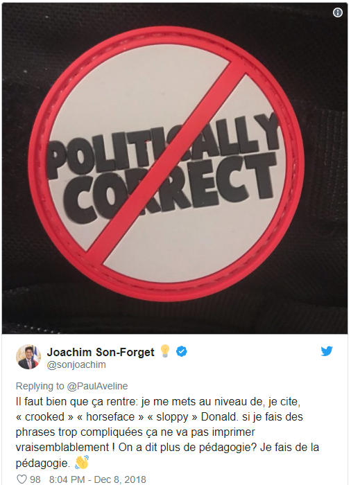Screen dimensions: 351x485
Task: Click the 98 likes count
Action: 35,479
